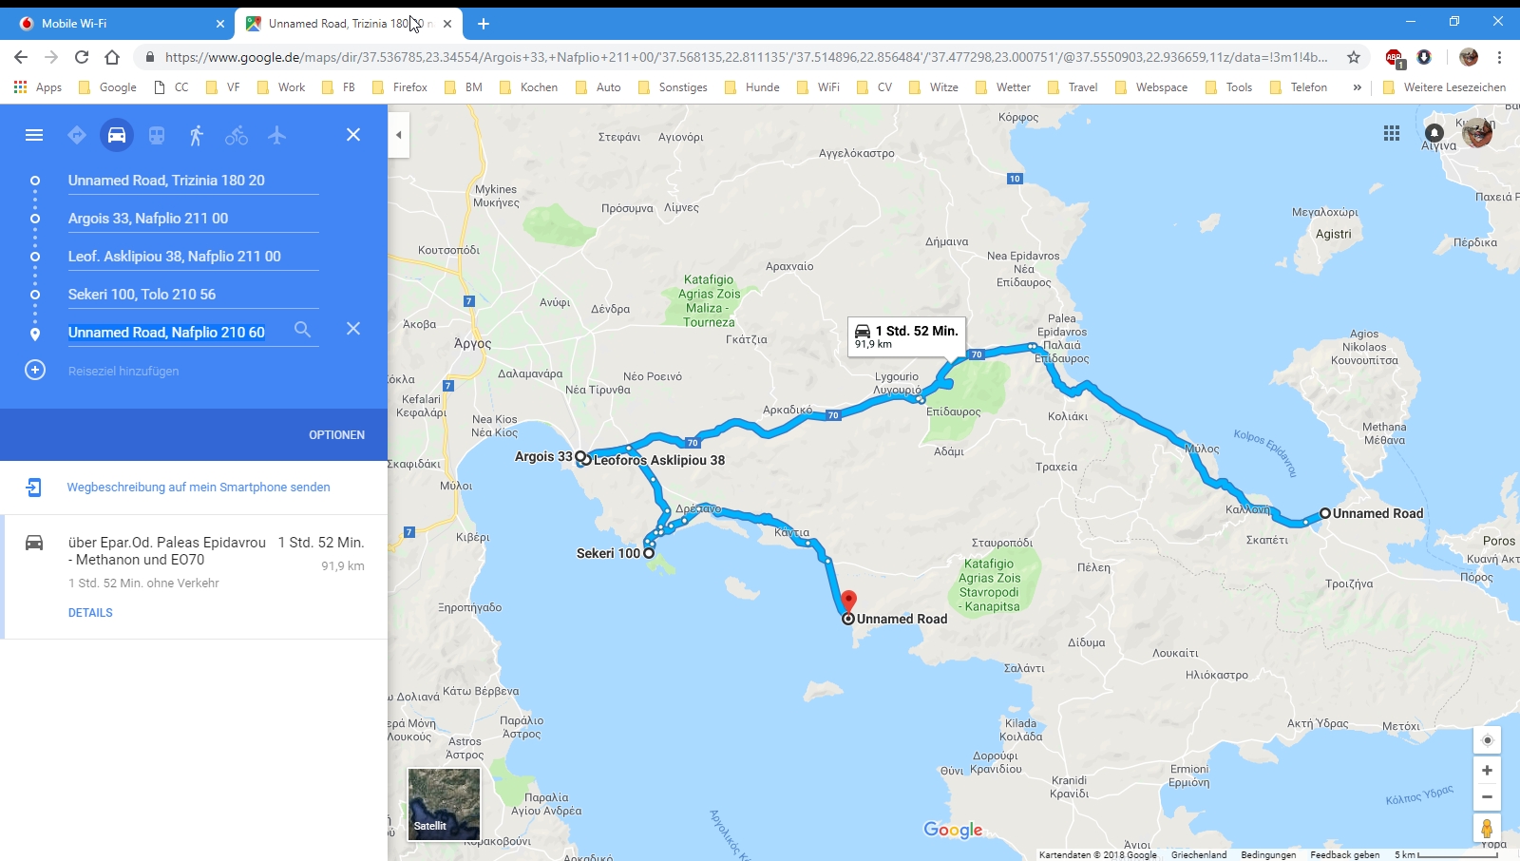Open the Webspace bookmark folder
Viewport: 1520px width, 861px height.
click(1151, 87)
